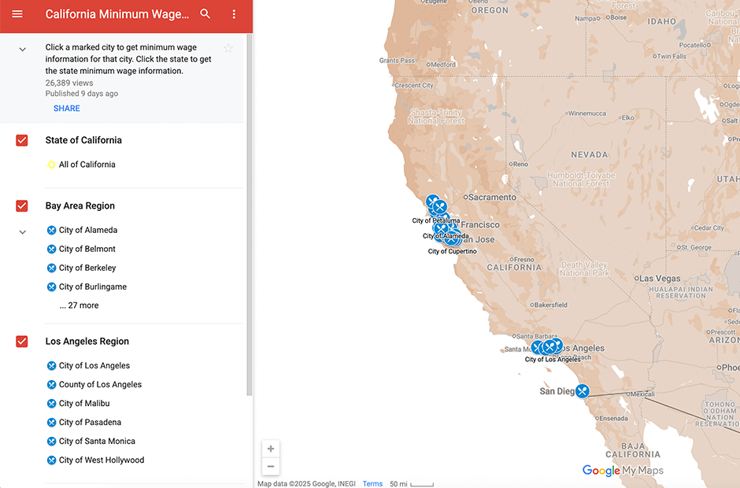
Task: Open the three-dot more options menu
Action: tap(234, 14)
